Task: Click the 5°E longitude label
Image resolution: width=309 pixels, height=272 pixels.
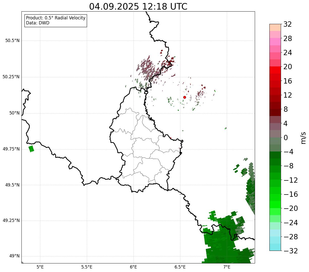Action: click(40, 267)
